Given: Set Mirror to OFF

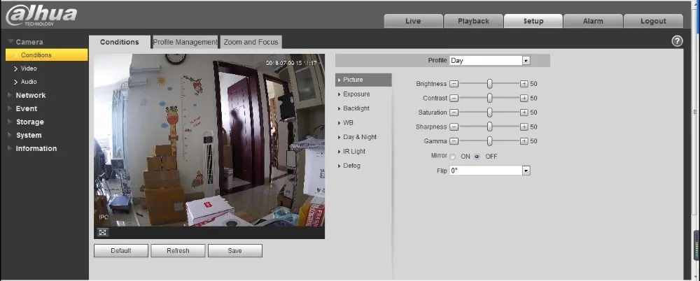Looking at the screenshot, I should (477, 157).
